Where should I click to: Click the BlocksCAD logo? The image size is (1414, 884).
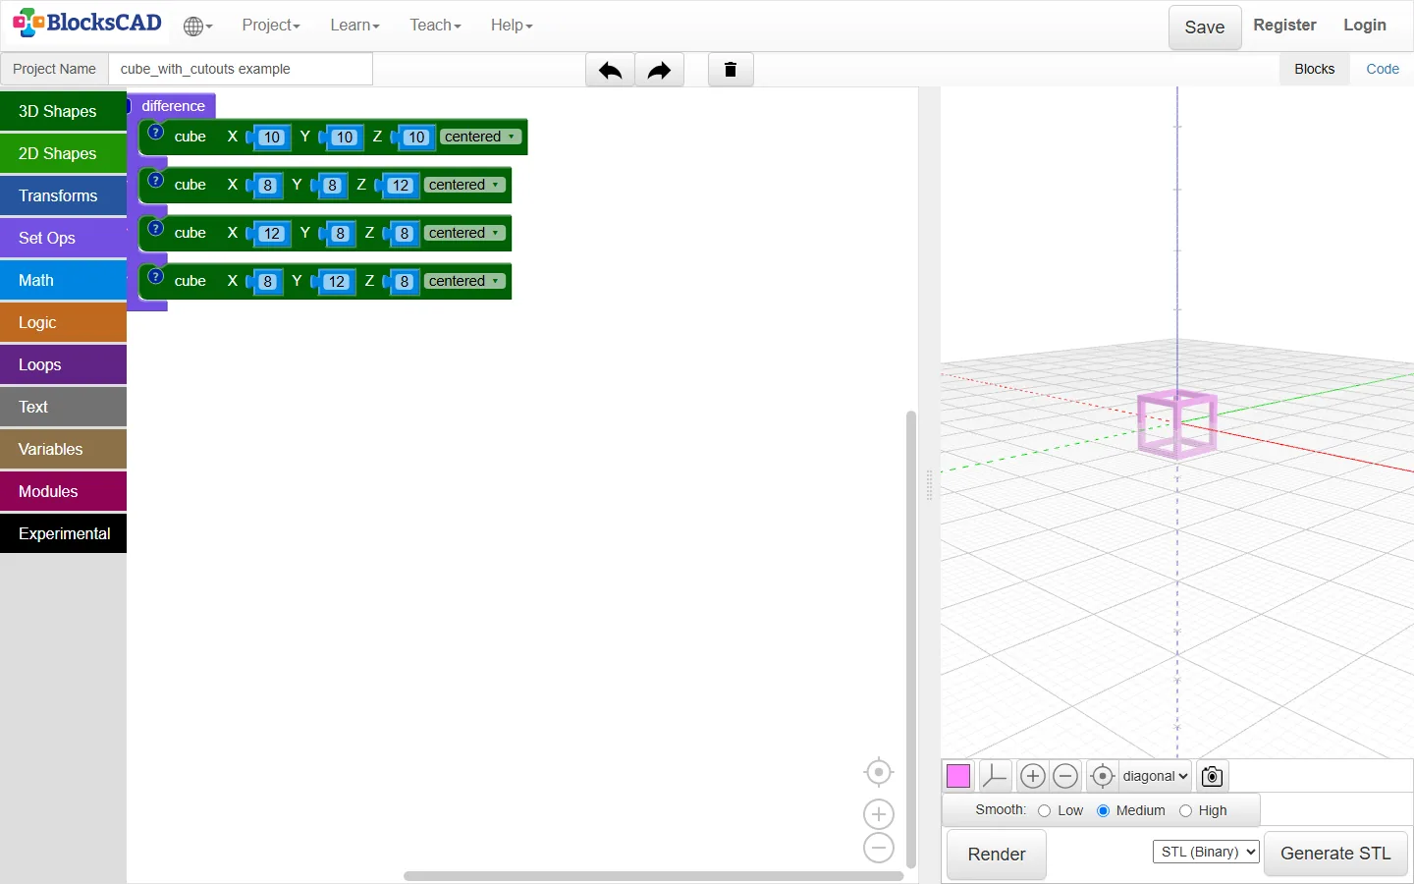[x=87, y=23]
